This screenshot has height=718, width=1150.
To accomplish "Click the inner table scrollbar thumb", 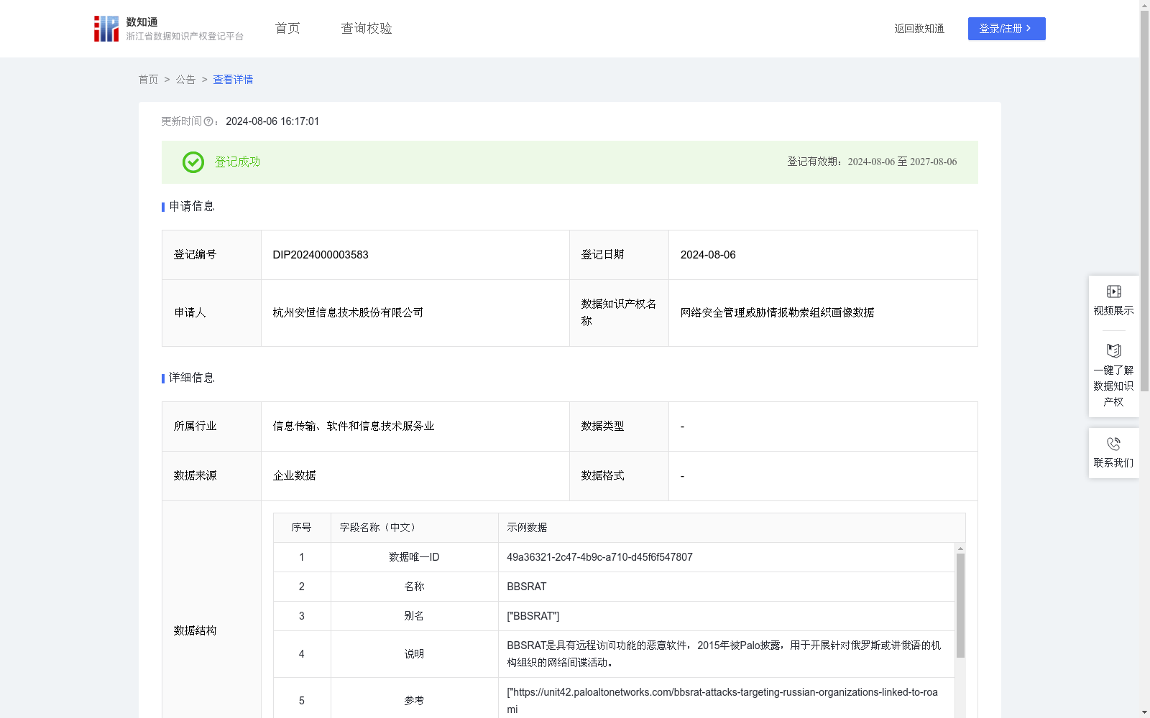I will coord(960,605).
